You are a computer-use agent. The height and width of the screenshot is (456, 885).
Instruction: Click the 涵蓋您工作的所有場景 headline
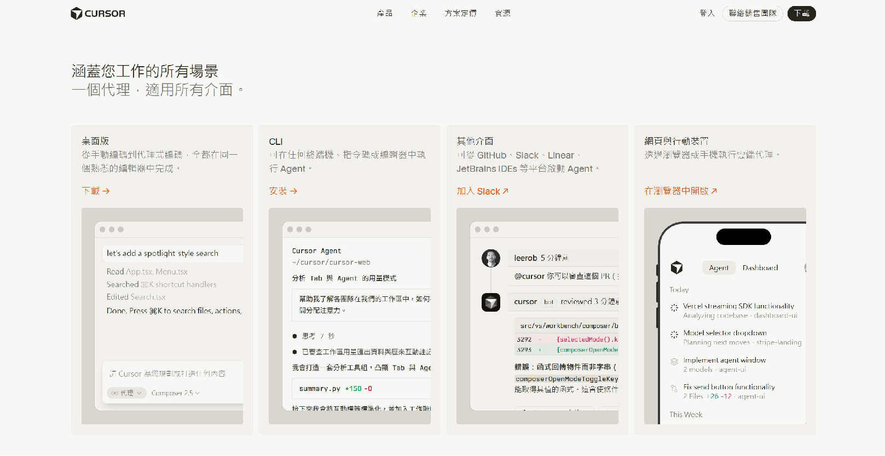[145, 71]
